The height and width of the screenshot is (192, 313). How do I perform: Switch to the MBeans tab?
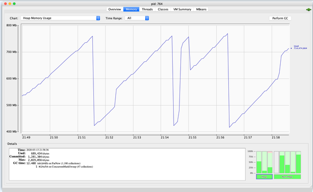point(201,9)
